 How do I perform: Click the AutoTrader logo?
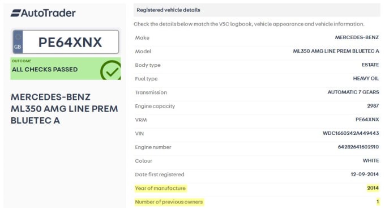(43, 13)
